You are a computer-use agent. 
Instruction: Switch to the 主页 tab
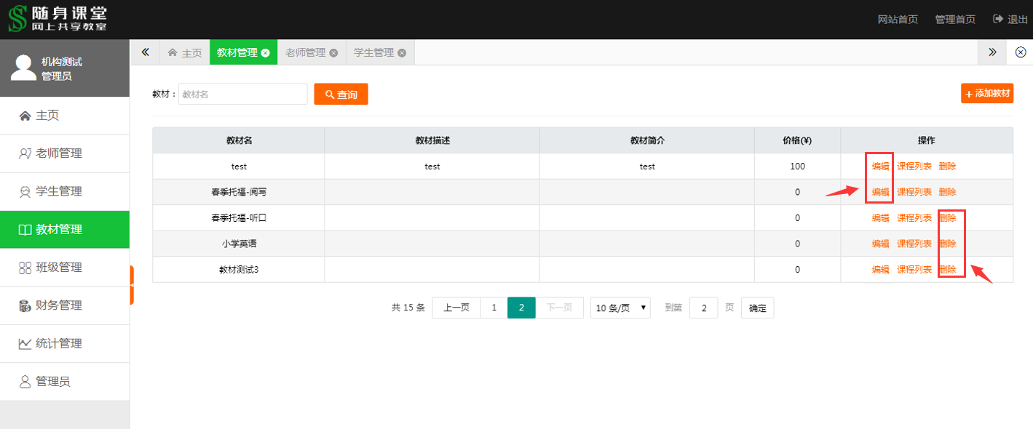(x=184, y=53)
